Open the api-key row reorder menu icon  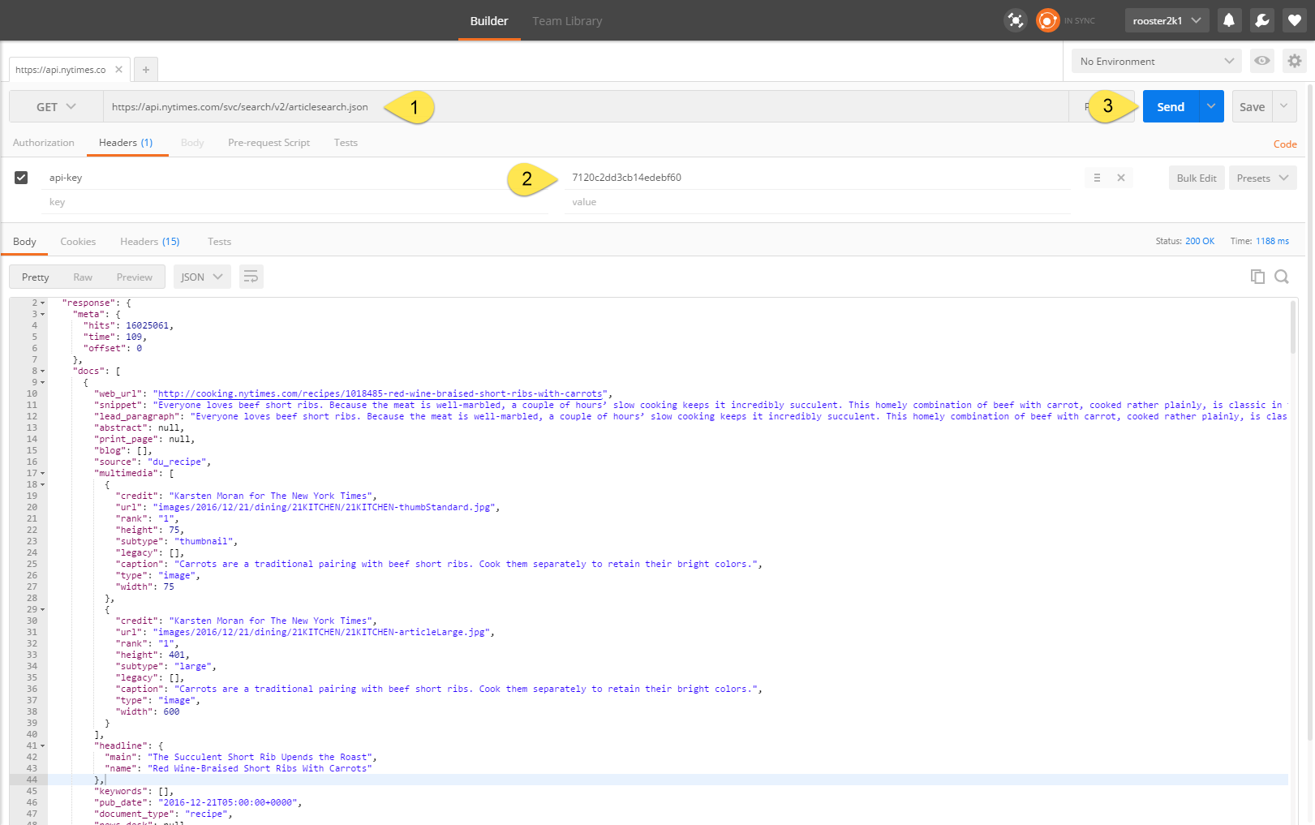(x=1097, y=178)
